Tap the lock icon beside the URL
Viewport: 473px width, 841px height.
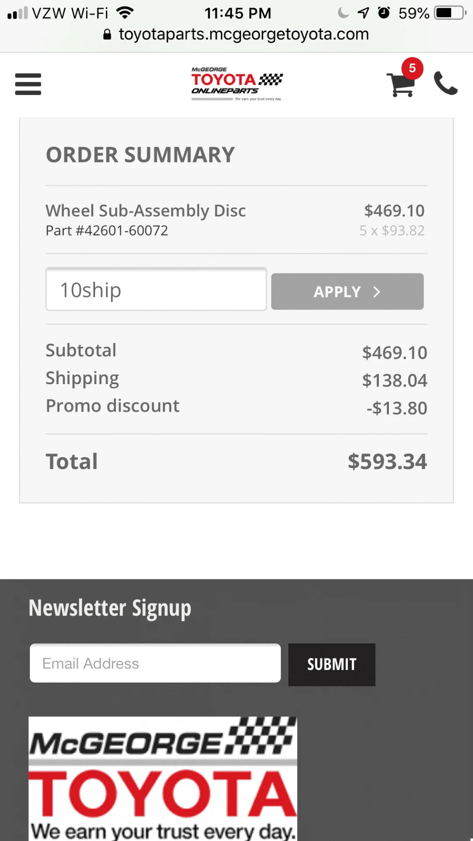pyautogui.click(x=107, y=35)
